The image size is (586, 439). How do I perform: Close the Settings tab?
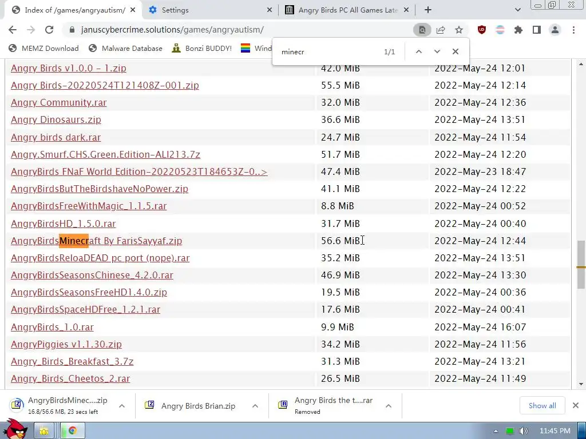point(270,10)
